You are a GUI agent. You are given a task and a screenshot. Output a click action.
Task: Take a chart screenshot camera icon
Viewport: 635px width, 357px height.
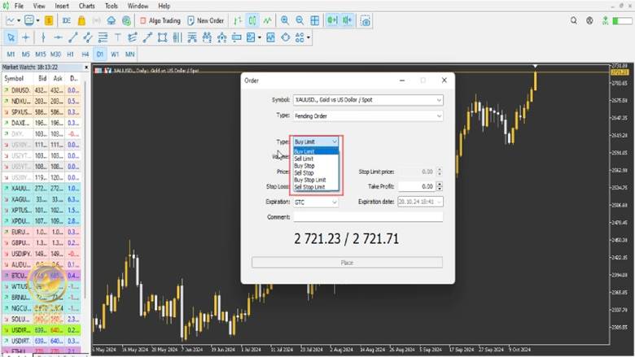tap(366, 20)
